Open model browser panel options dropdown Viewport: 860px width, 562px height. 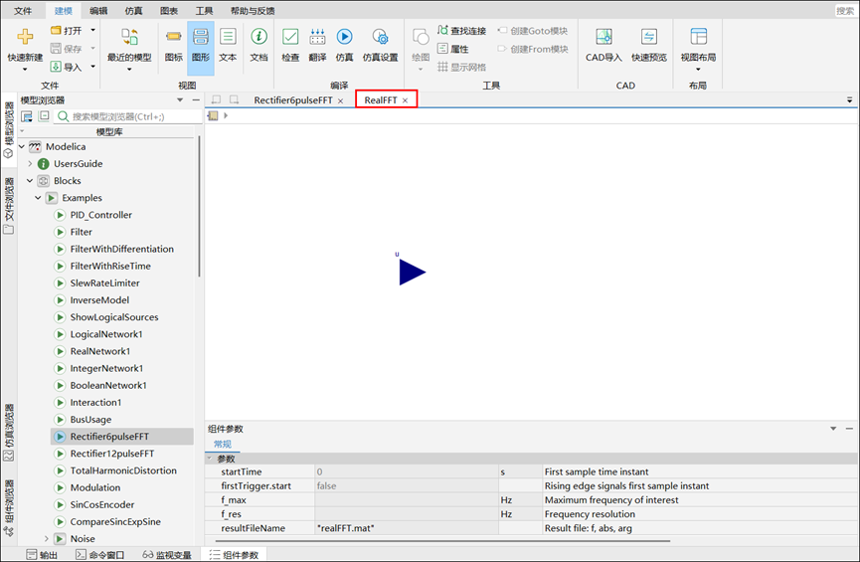[180, 99]
